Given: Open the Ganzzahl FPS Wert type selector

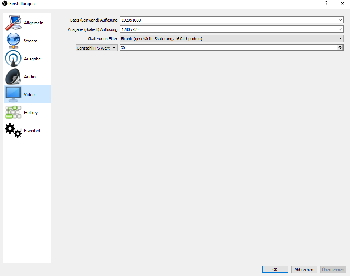Looking at the screenshot, I should click(x=96, y=48).
